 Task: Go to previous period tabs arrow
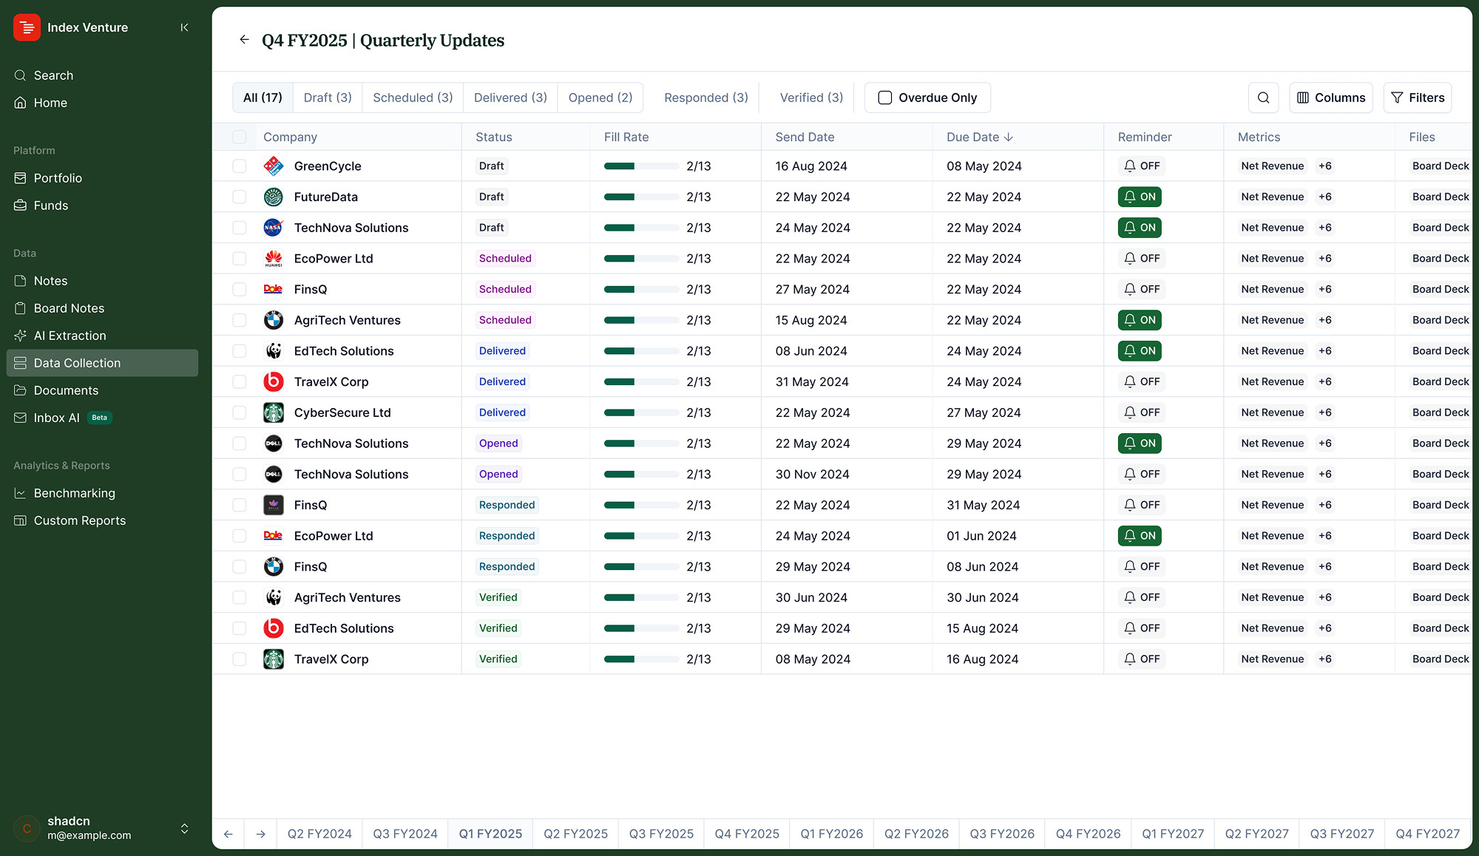point(229,834)
